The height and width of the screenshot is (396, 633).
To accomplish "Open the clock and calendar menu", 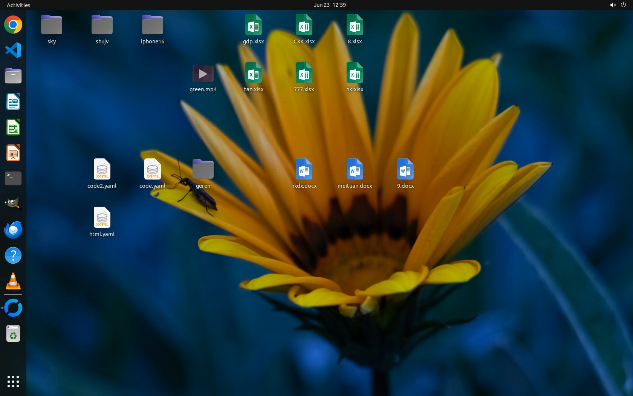I will coord(330,5).
